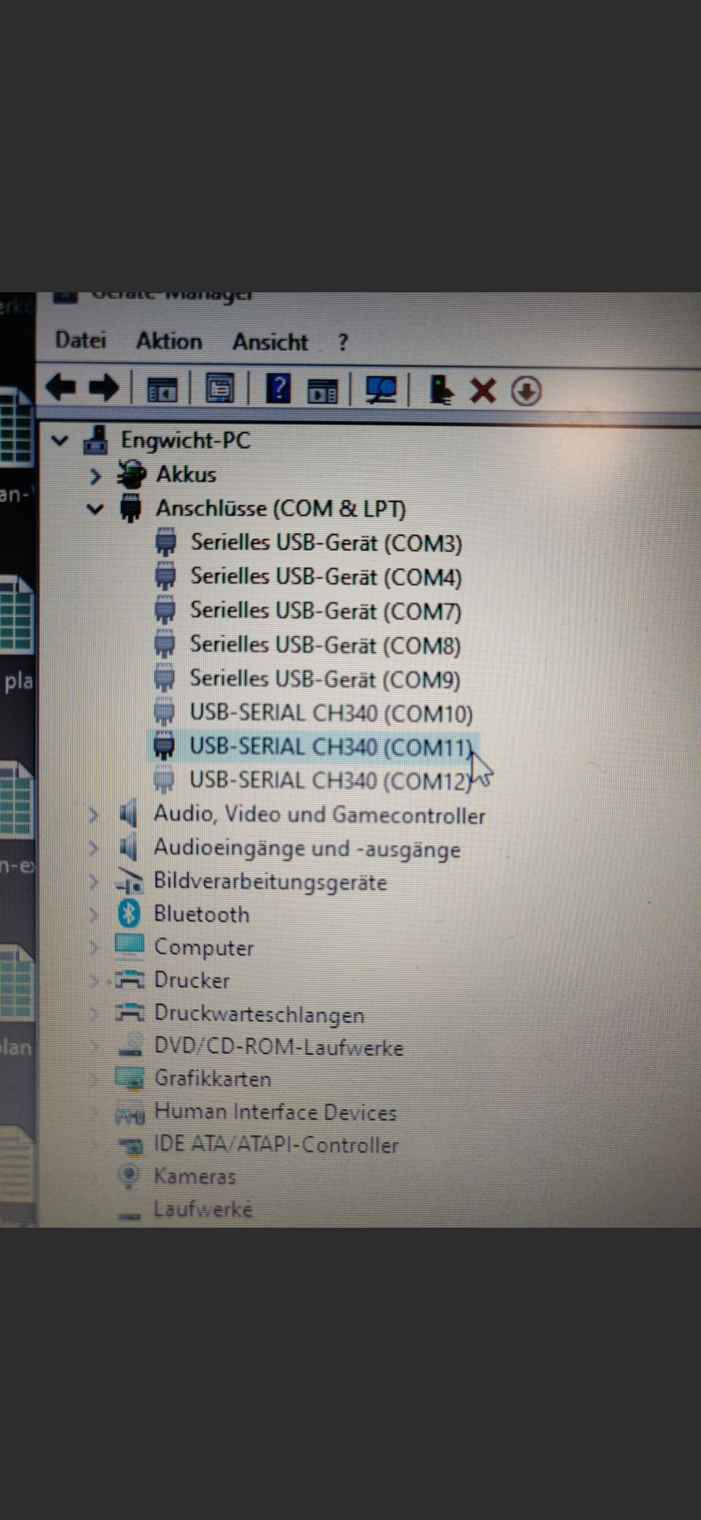
Task: Click the disable device down-arrow icon
Action: (526, 392)
